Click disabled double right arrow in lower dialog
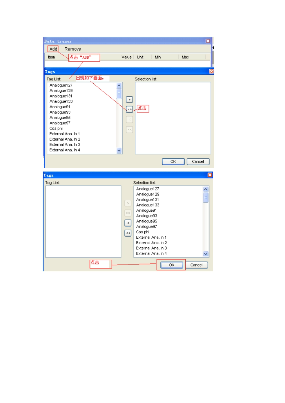Viewport: 285px width, 403px height. click(128, 213)
